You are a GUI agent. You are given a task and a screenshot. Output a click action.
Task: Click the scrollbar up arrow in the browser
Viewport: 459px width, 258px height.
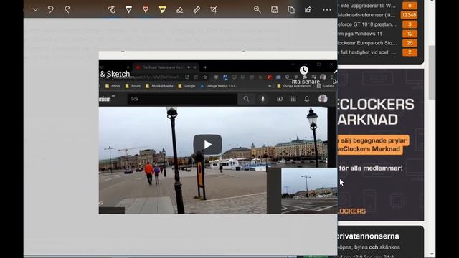432,1
